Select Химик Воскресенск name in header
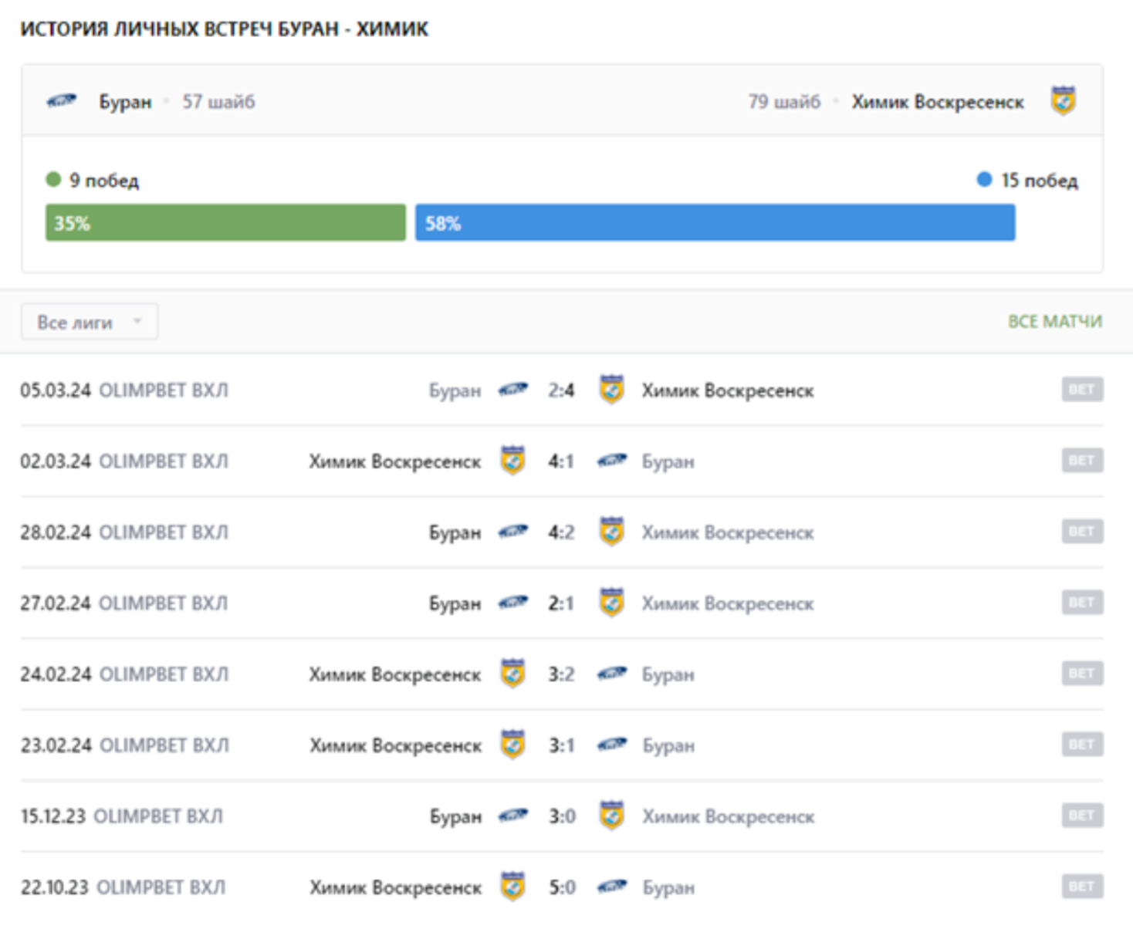Image resolution: width=1133 pixels, height=929 pixels. click(938, 102)
